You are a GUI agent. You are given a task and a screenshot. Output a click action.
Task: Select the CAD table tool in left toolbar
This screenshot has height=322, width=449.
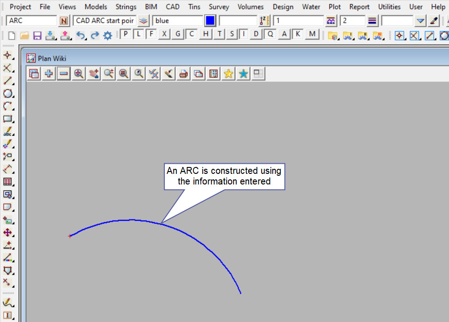click(x=7, y=182)
